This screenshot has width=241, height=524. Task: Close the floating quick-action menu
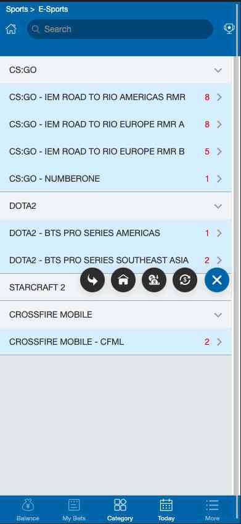217,280
